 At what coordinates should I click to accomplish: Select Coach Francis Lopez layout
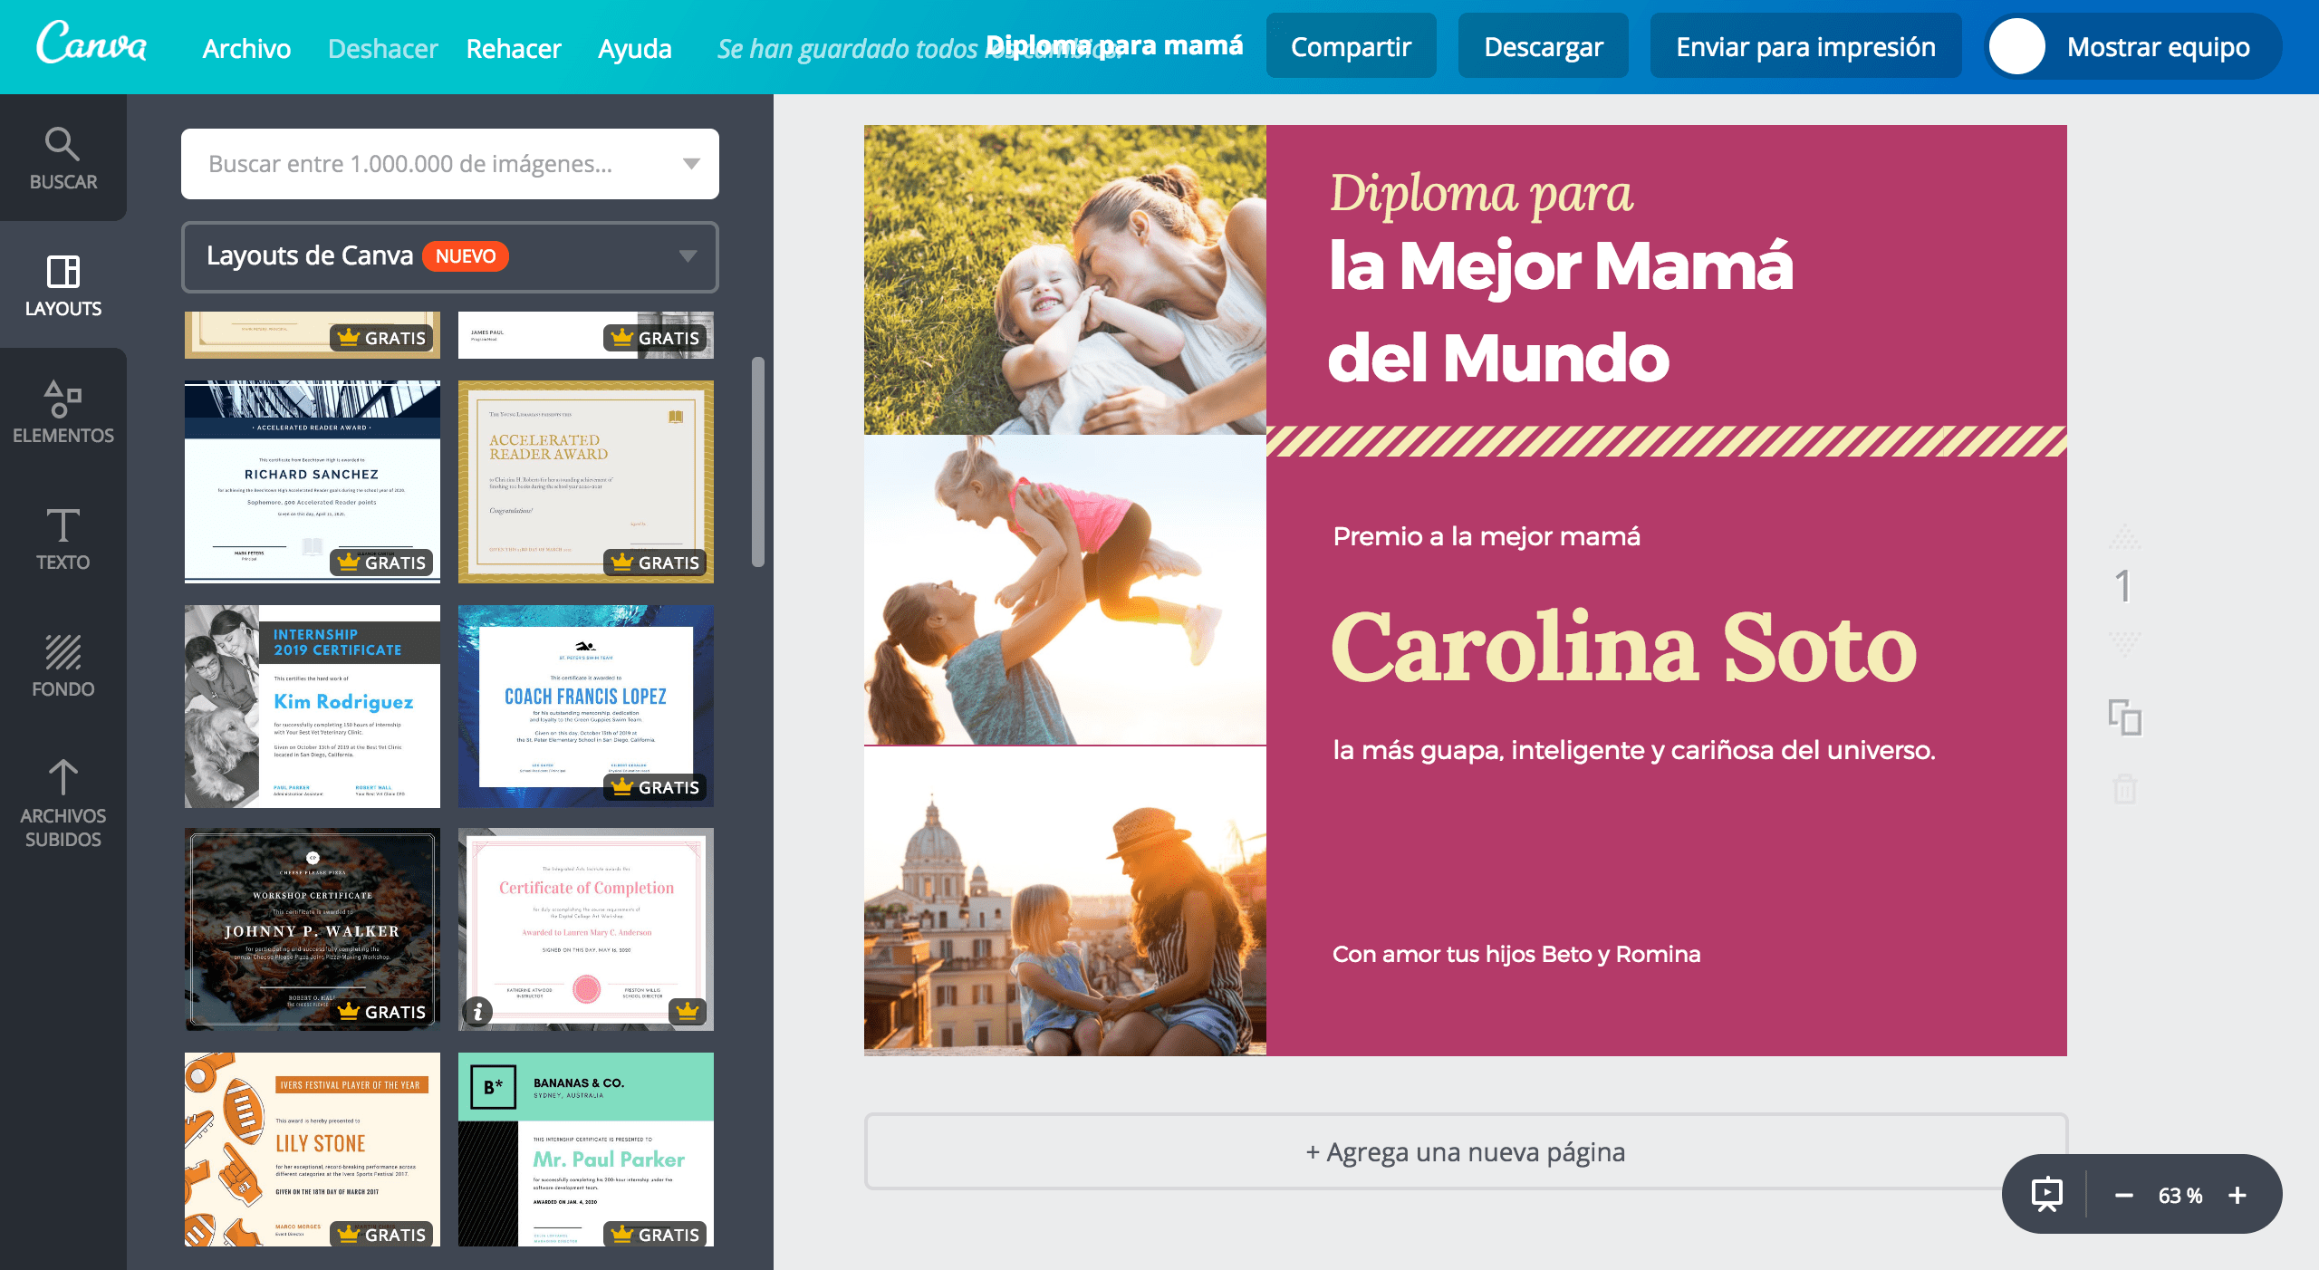pyautogui.click(x=586, y=706)
